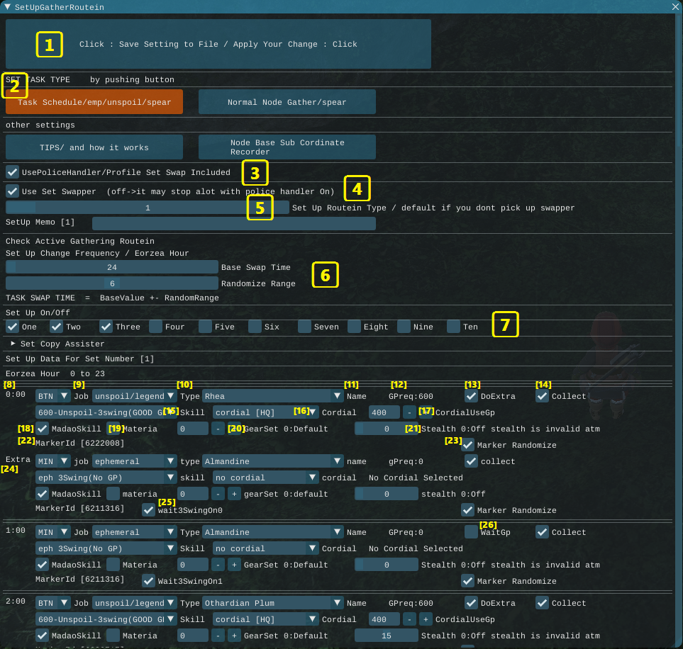Enable set Four in Set Up On/Off

tap(155, 327)
